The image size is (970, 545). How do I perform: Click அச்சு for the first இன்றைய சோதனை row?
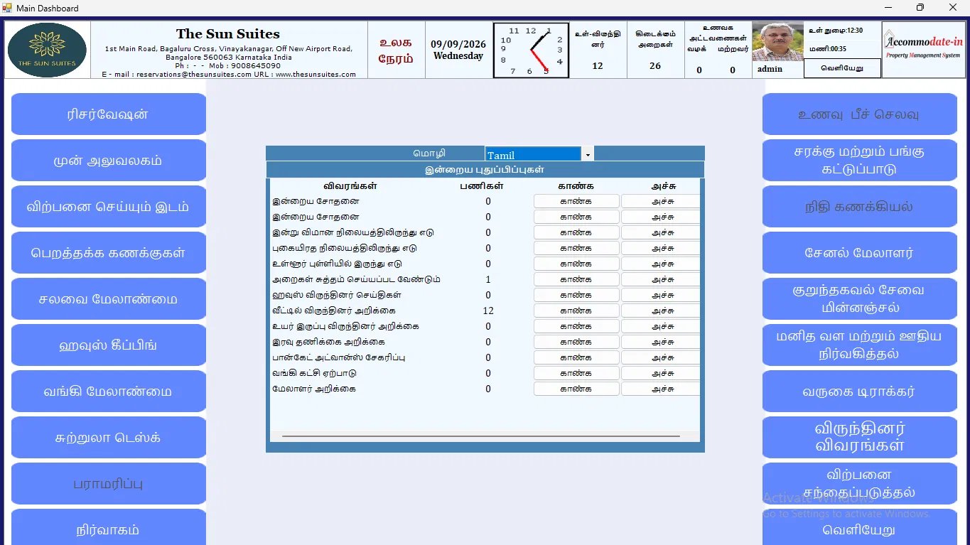661,201
